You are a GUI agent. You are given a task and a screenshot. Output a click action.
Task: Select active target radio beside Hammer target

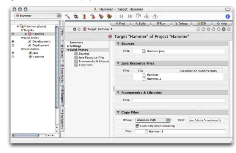tap(13, 34)
